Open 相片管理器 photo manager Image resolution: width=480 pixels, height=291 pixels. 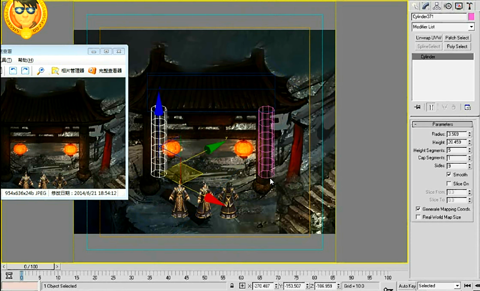[x=68, y=71]
